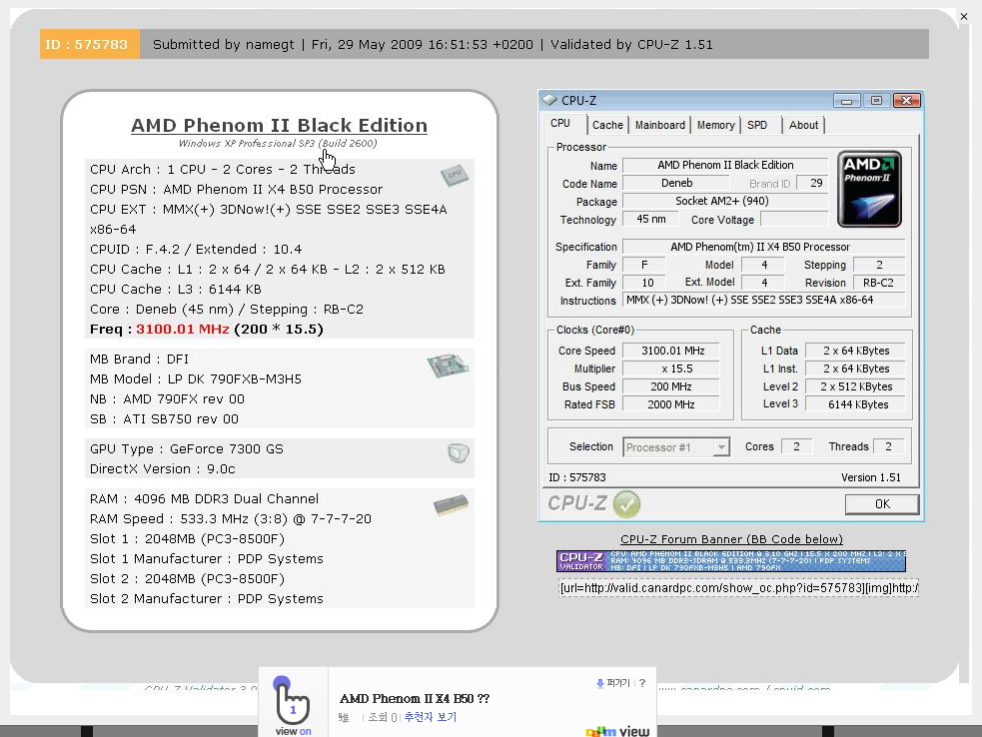The height and width of the screenshot is (737, 982).
Task: Click the CPU-Z logo text image
Action: coord(577,503)
